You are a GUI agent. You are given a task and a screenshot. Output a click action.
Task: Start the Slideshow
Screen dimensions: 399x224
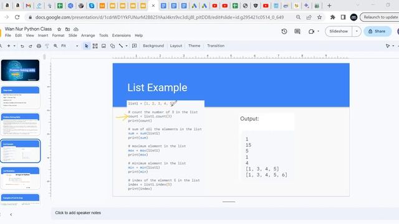coord(339,31)
